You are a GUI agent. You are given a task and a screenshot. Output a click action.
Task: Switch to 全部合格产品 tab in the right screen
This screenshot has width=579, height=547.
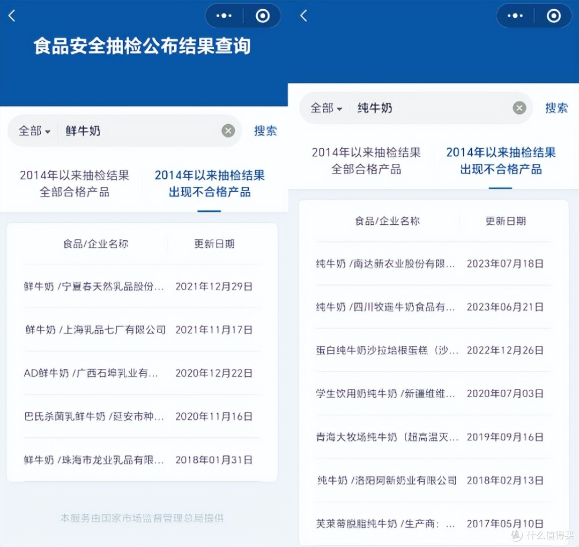click(366, 161)
